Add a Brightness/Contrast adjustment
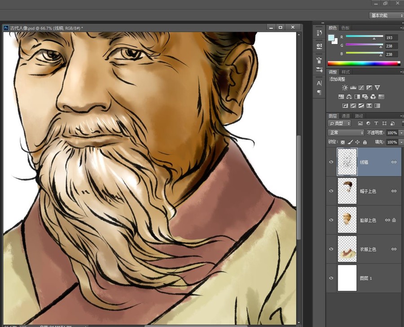Screen dimensions: 404x327 [x=345, y=87]
